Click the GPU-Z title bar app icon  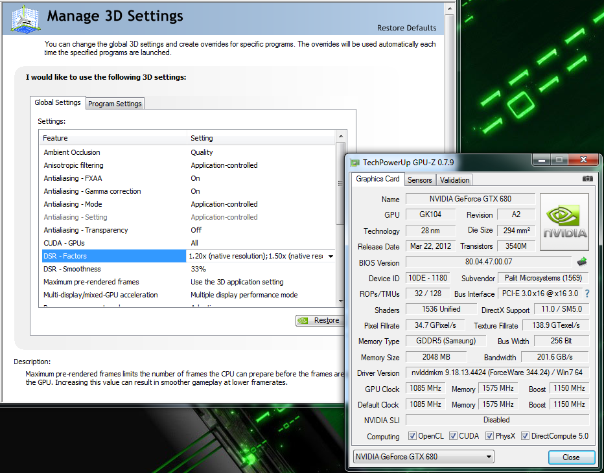[x=354, y=163]
